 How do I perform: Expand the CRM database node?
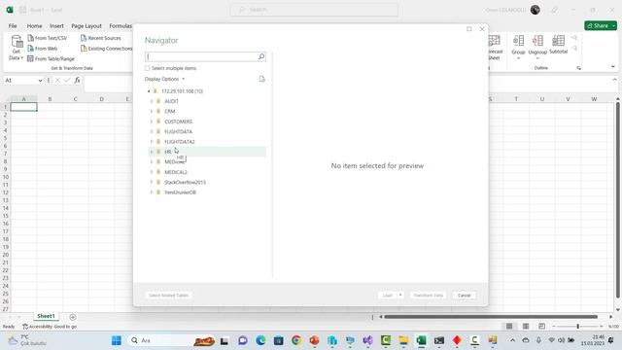[x=152, y=112]
